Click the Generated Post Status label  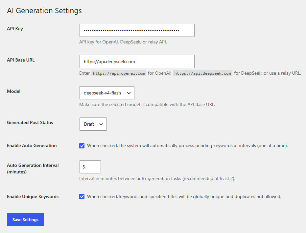pyautogui.click(x=30, y=122)
